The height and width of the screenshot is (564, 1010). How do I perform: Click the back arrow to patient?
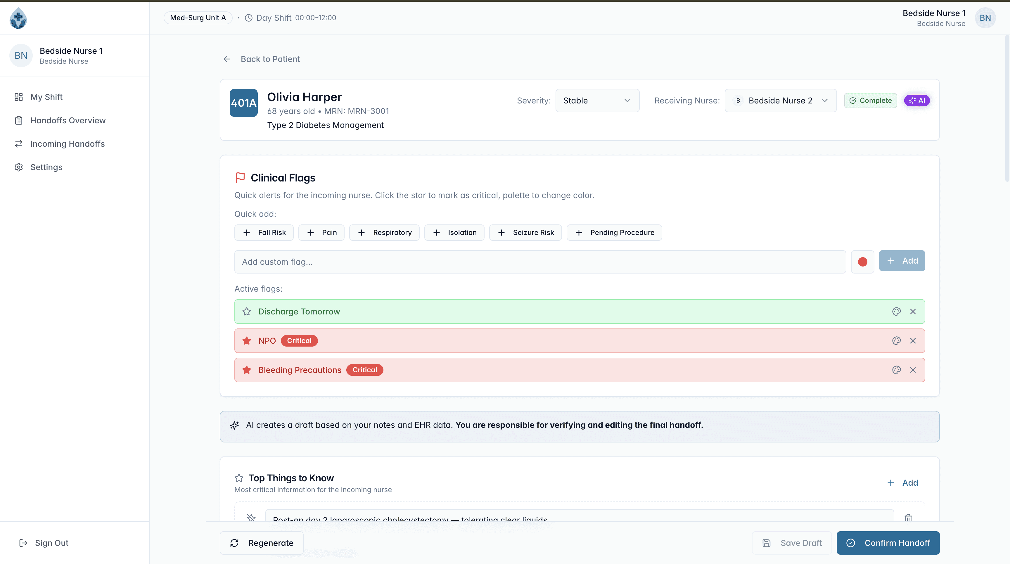click(226, 59)
